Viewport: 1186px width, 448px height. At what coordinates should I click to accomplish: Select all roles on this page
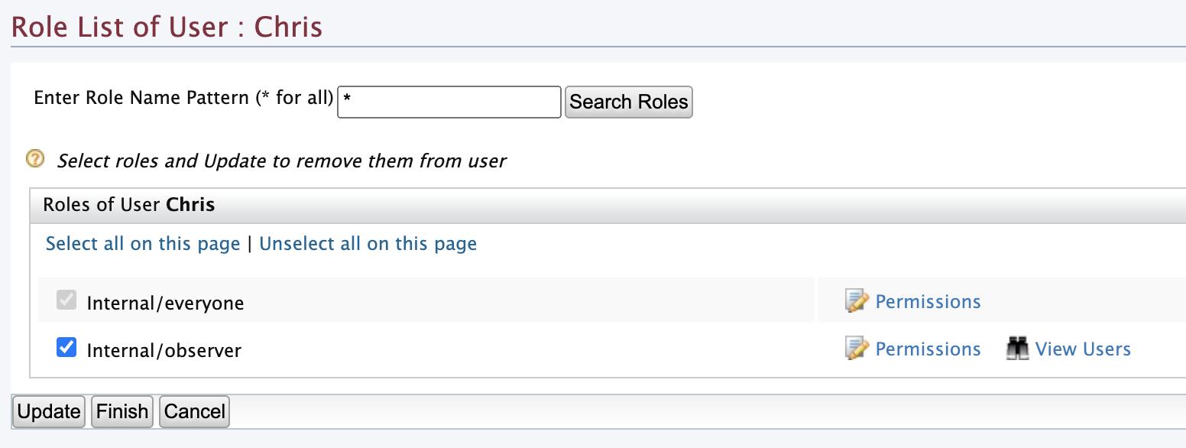143,244
